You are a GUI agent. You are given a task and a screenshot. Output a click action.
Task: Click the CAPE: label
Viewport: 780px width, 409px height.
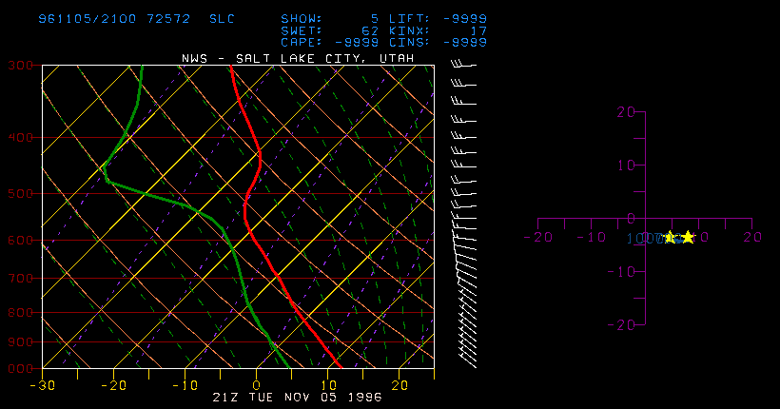pos(302,42)
